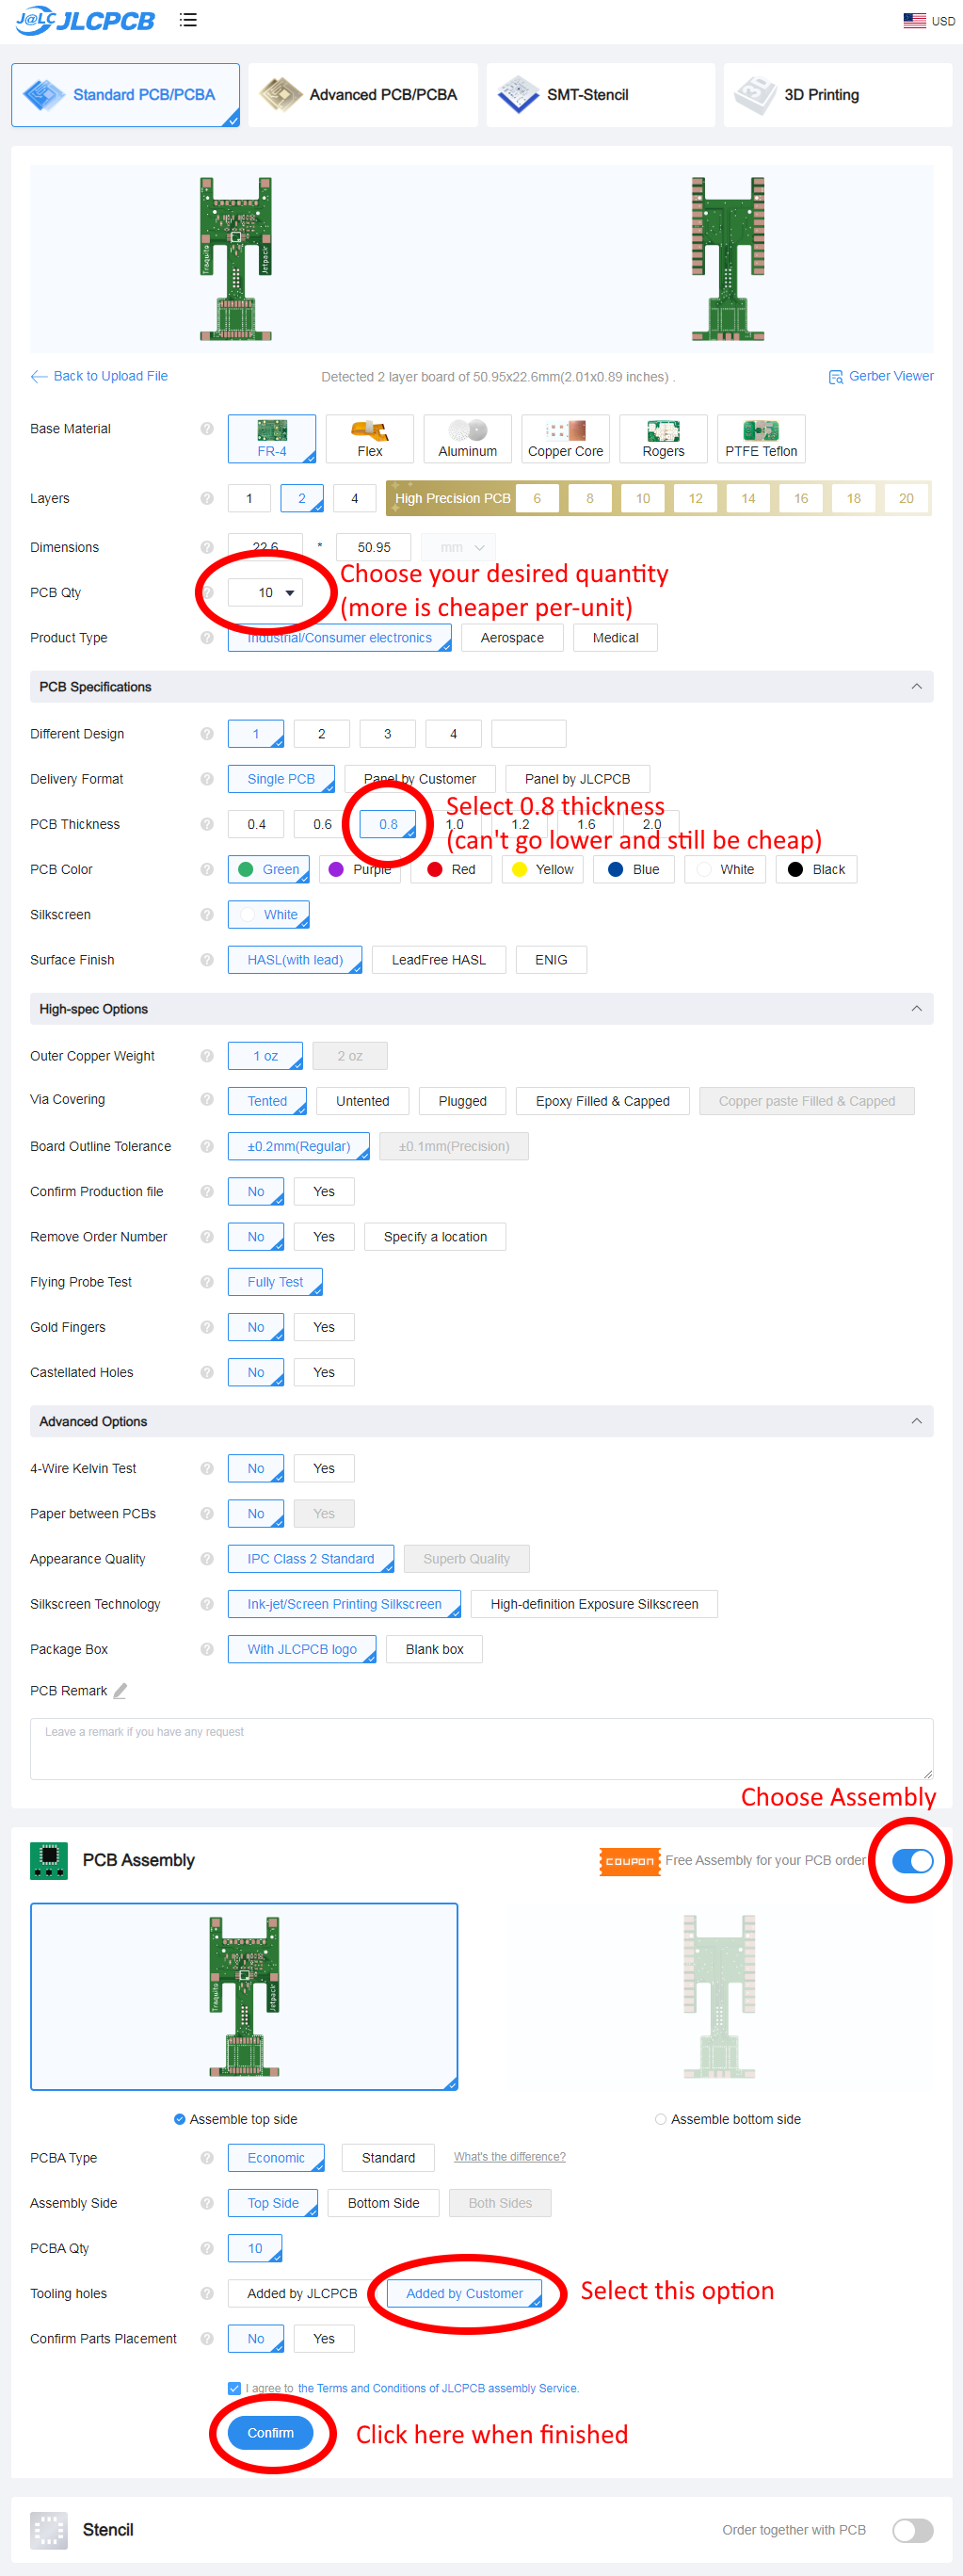This screenshot has height=2576, width=963.
Task: Go Back to Upload File
Action: (100, 376)
